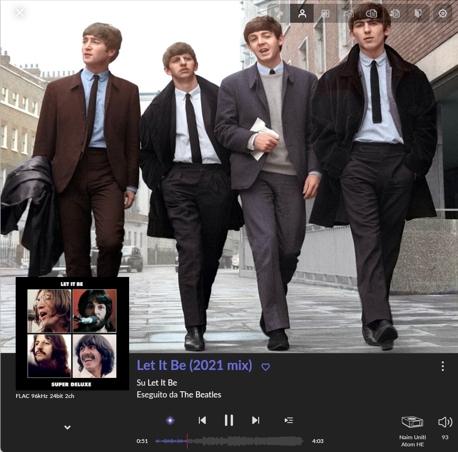Open the three-dot track options menu

coord(442,366)
